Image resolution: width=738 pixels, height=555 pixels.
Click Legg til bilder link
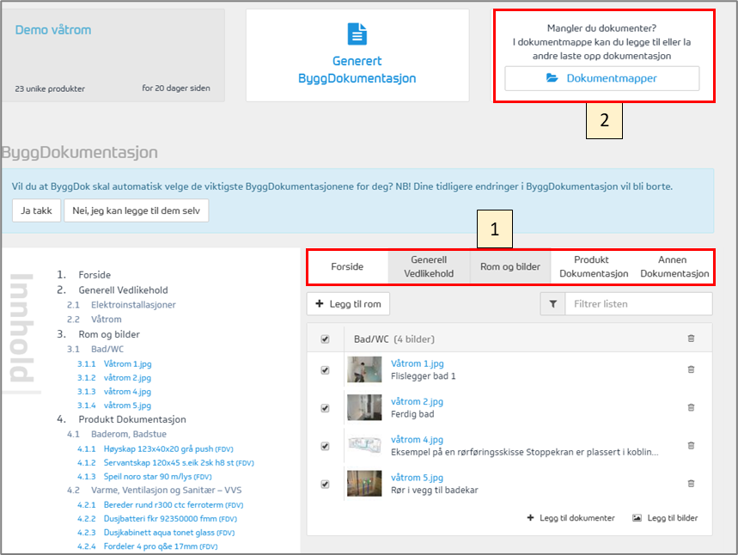click(x=665, y=518)
